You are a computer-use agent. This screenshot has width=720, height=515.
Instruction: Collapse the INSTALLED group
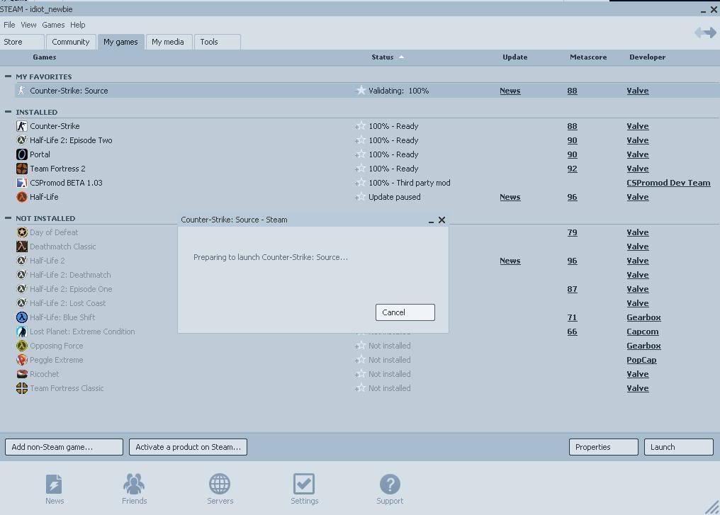pos(8,111)
